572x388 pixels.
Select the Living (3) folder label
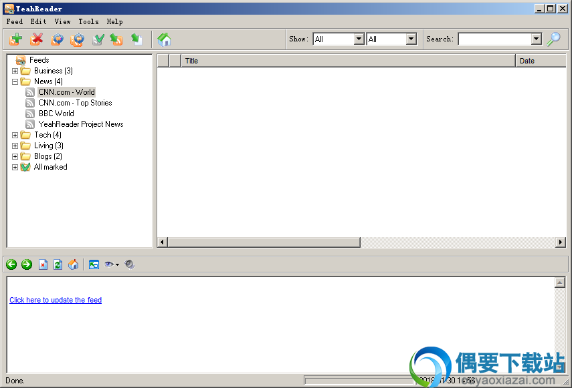[49, 146]
